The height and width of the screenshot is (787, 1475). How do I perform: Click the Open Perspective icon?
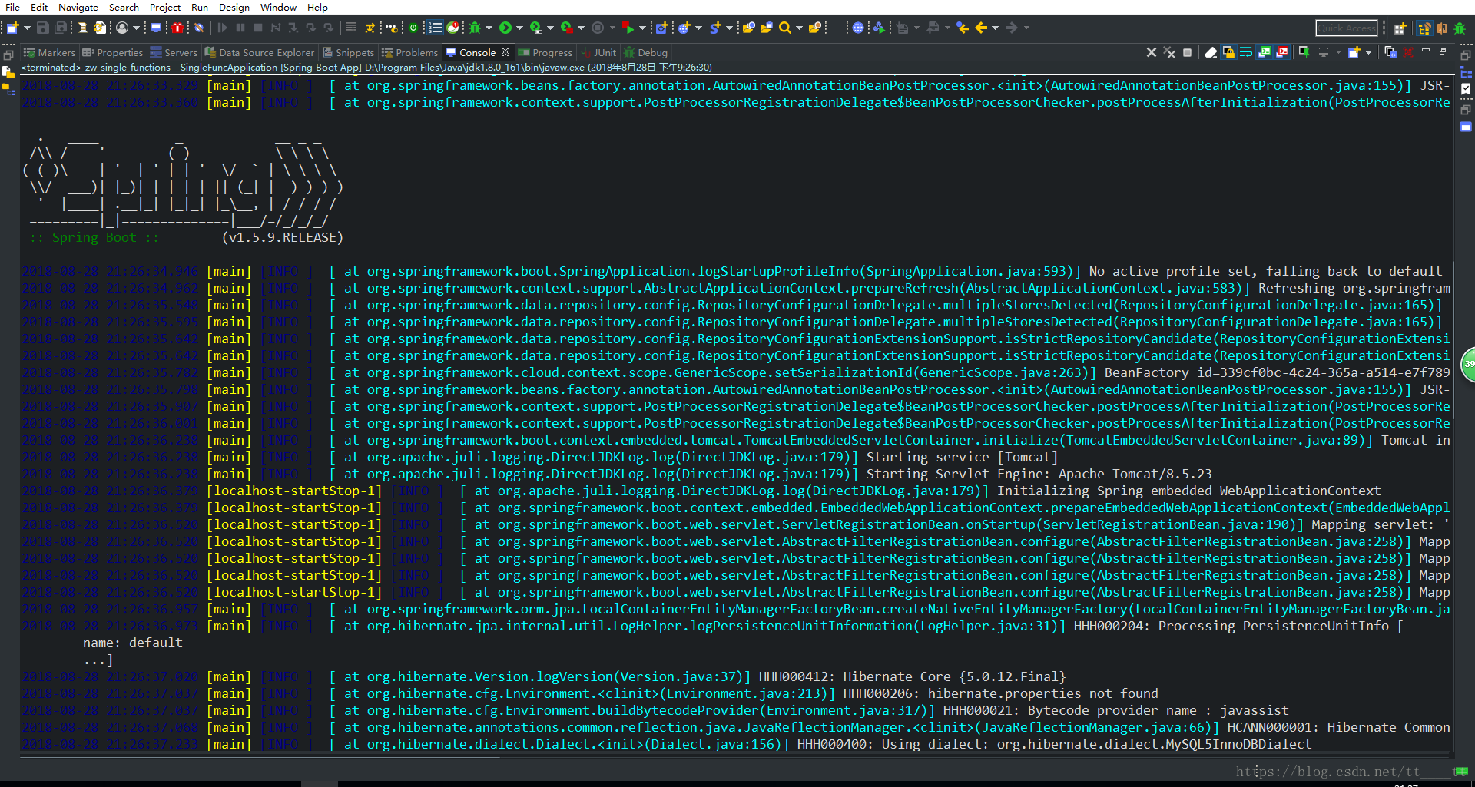[1400, 28]
